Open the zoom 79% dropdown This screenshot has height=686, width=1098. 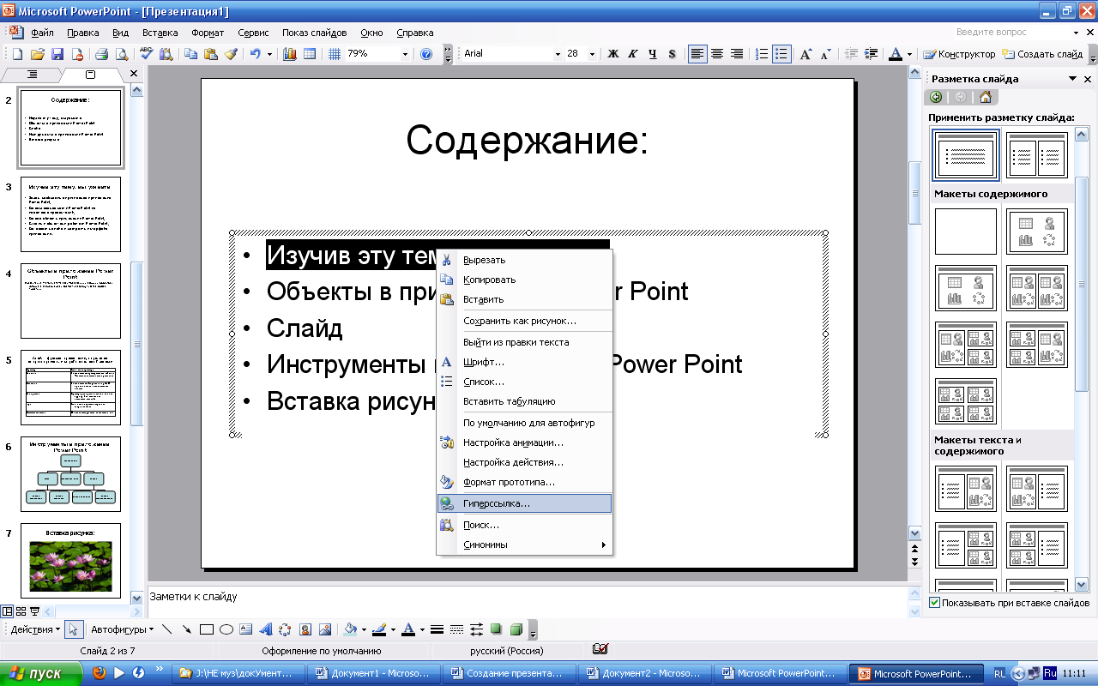(x=405, y=54)
